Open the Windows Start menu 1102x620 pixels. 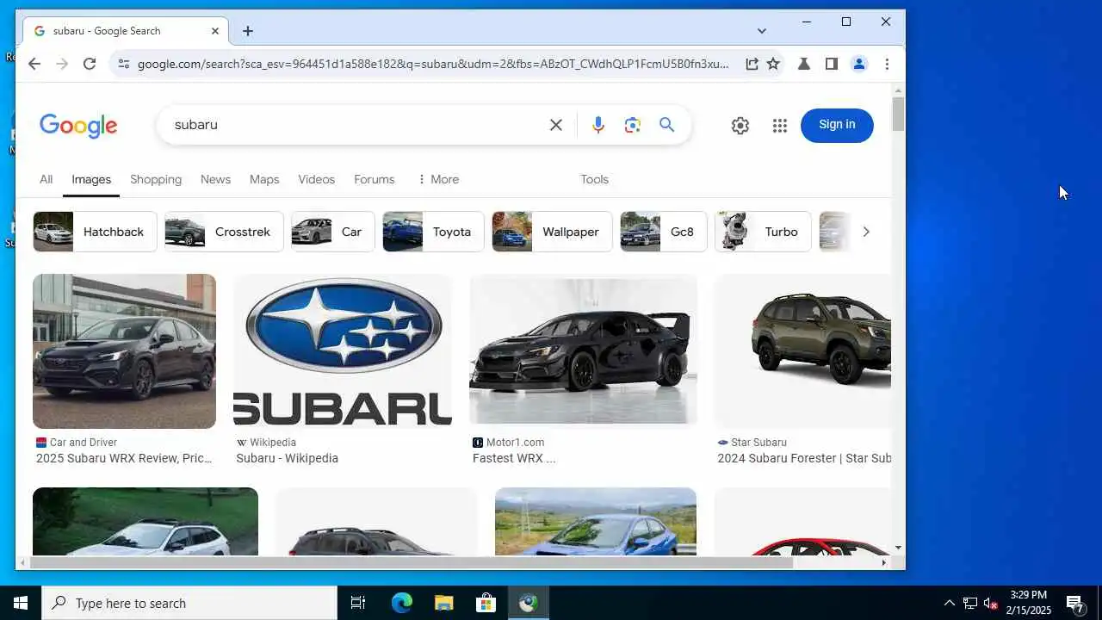(21, 603)
